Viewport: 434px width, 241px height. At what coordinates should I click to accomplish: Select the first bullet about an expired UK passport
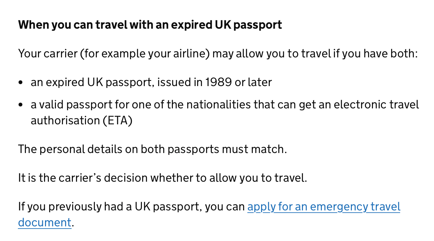point(151,82)
